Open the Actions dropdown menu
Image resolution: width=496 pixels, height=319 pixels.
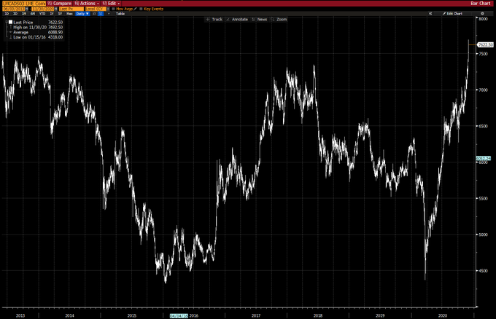(87, 3)
